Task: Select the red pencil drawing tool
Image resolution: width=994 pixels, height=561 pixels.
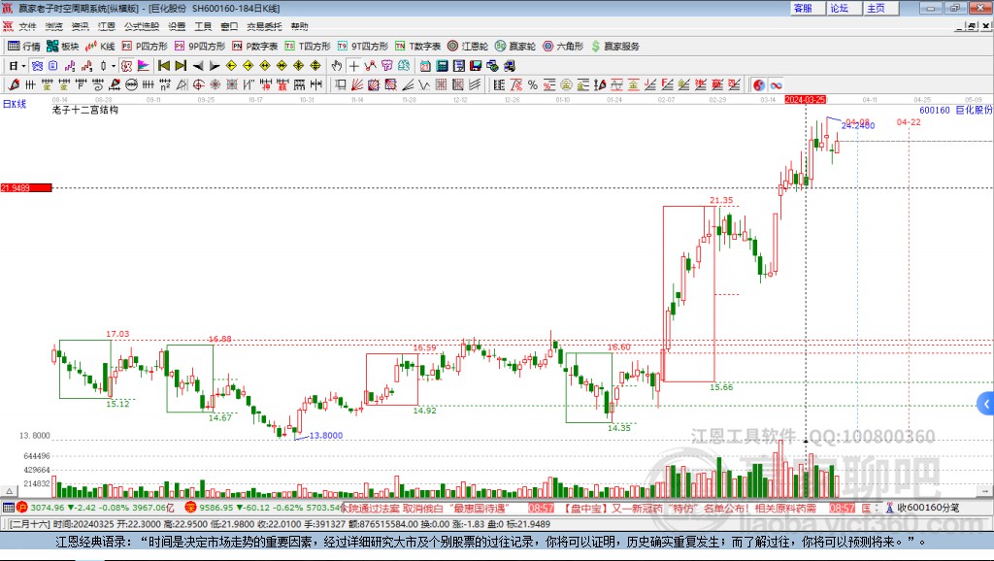Action: click(x=14, y=84)
